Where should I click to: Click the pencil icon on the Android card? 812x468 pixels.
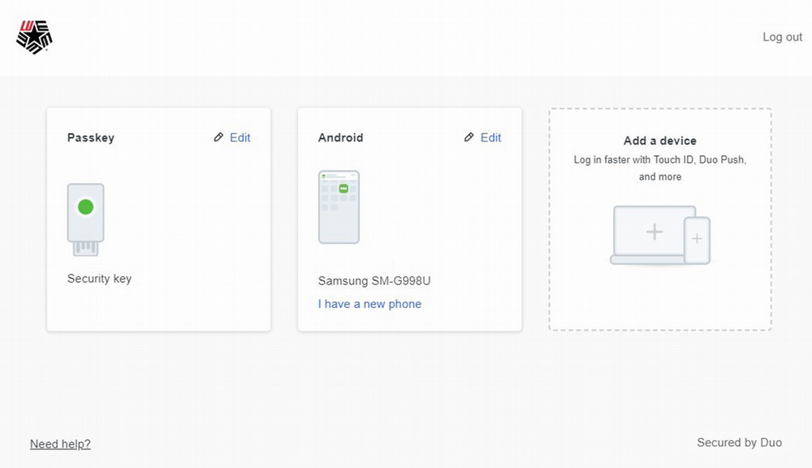[469, 138]
